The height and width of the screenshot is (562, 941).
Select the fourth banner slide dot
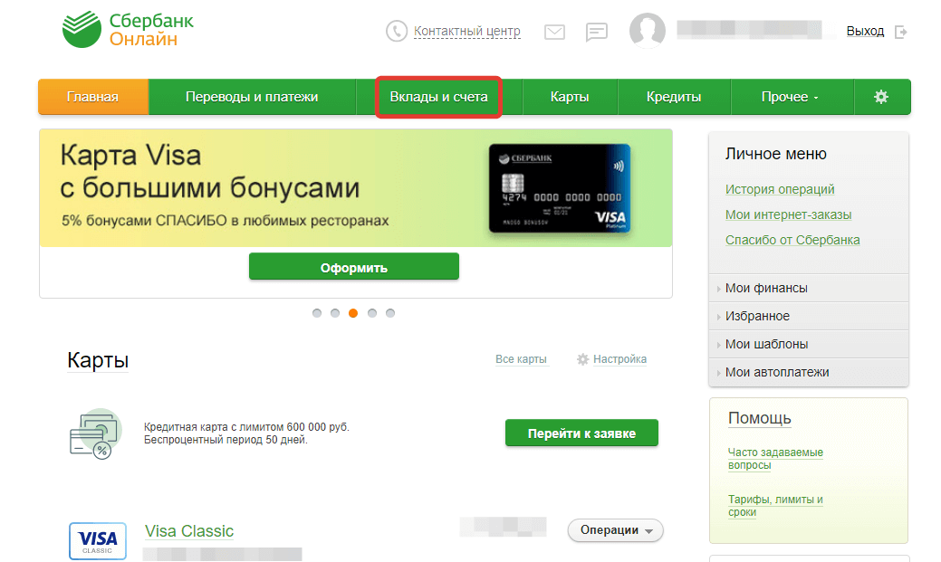click(372, 313)
